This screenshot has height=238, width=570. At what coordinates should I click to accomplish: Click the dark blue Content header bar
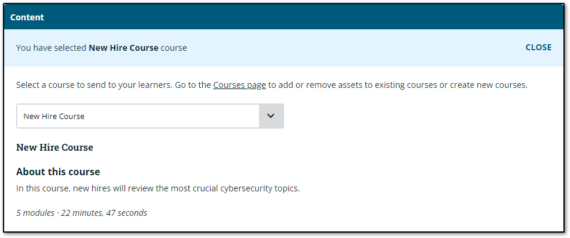tap(284, 17)
